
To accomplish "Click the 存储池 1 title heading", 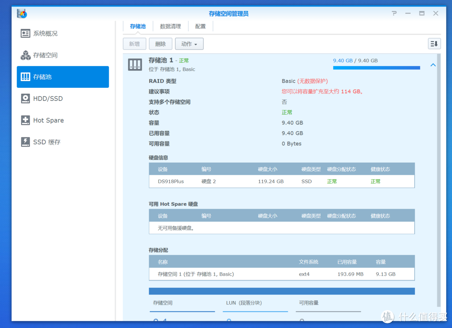I will 161,60.
